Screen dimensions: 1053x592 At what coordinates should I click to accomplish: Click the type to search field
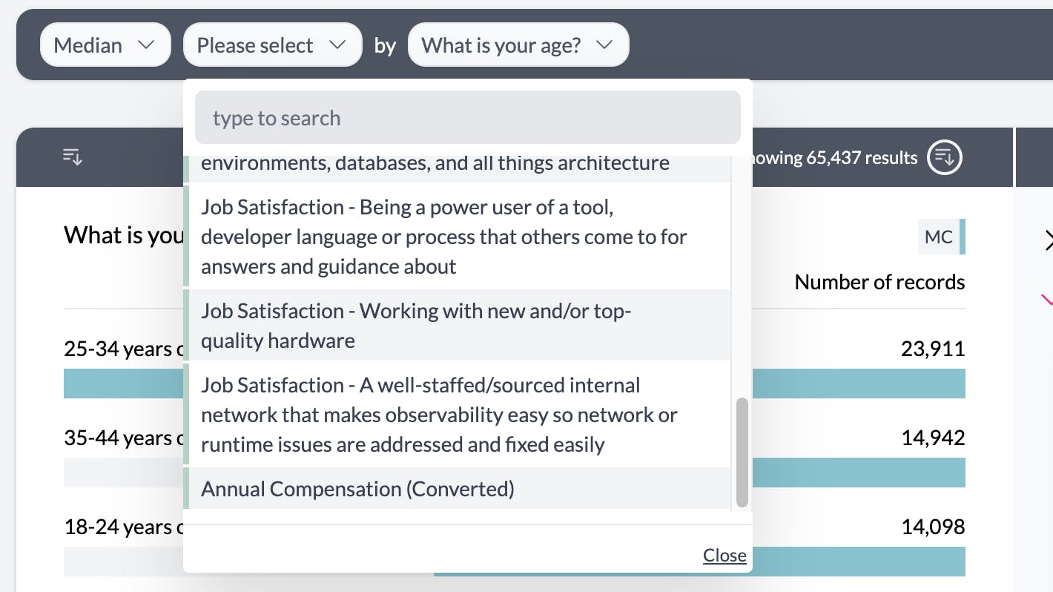point(467,118)
